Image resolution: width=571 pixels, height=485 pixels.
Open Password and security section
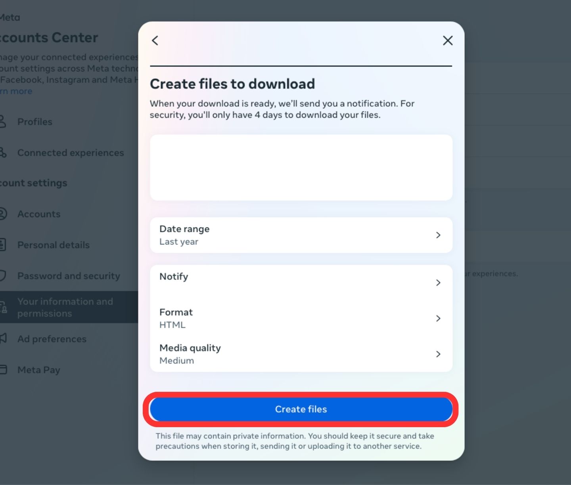tap(69, 276)
